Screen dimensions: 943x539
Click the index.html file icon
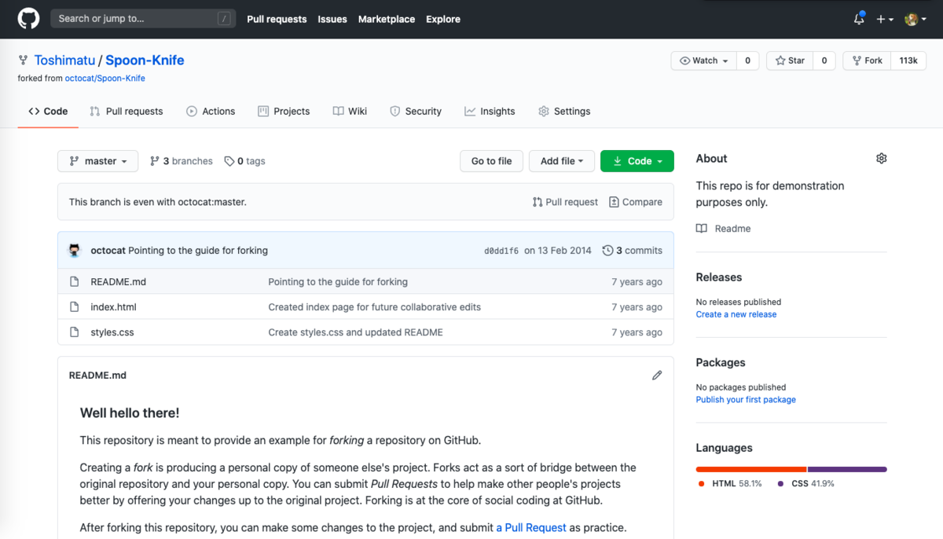pos(75,307)
